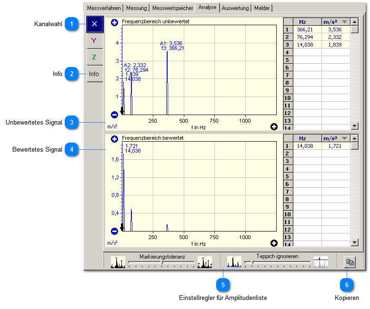The width and height of the screenshot is (370, 309).
Task: Expand frequency axis of weighted spectrum plot
Action: [x=274, y=243]
